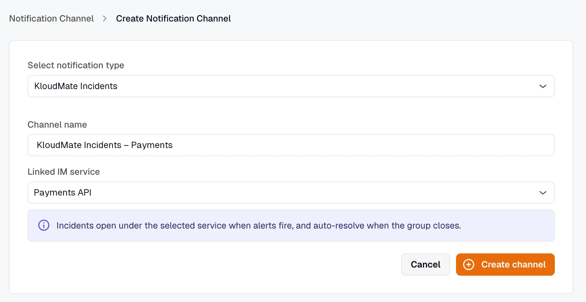Click the info icon in the incidents notice
The image size is (586, 302).
(x=44, y=225)
